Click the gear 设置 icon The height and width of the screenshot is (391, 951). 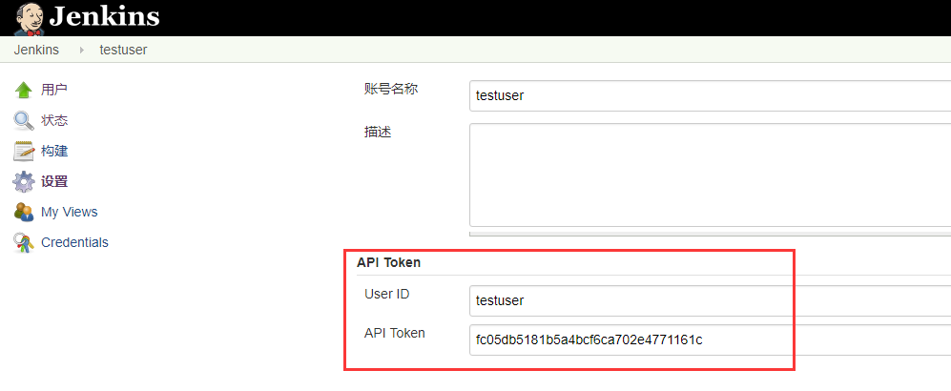coord(24,181)
